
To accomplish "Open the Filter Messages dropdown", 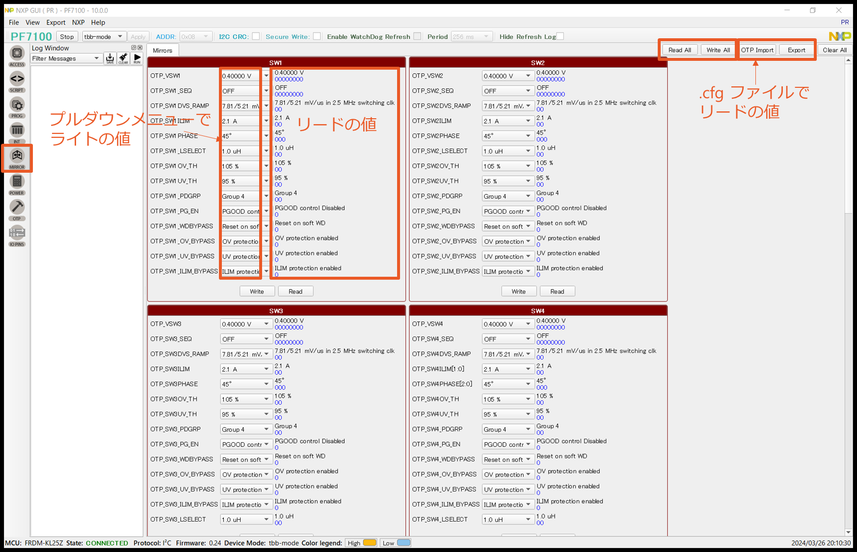I will (66, 58).
